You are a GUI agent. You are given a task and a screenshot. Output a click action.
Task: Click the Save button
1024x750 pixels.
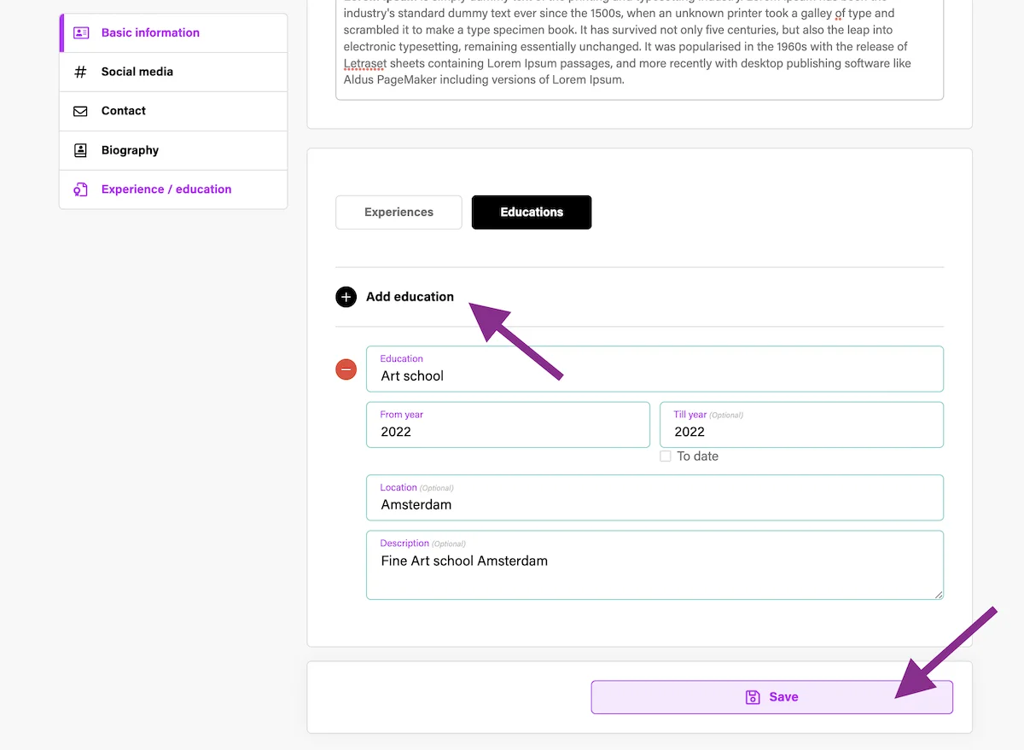[x=771, y=697]
